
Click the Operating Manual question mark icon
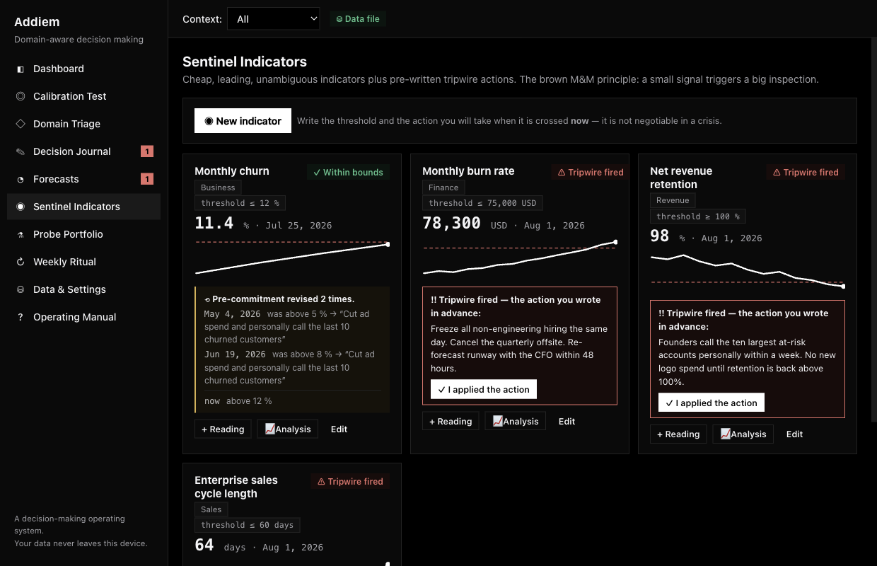(x=21, y=317)
